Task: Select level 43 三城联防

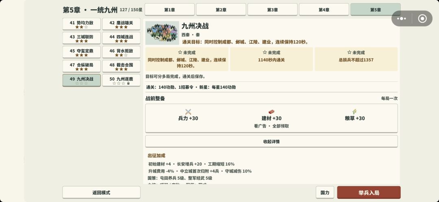Action: (81, 38)
